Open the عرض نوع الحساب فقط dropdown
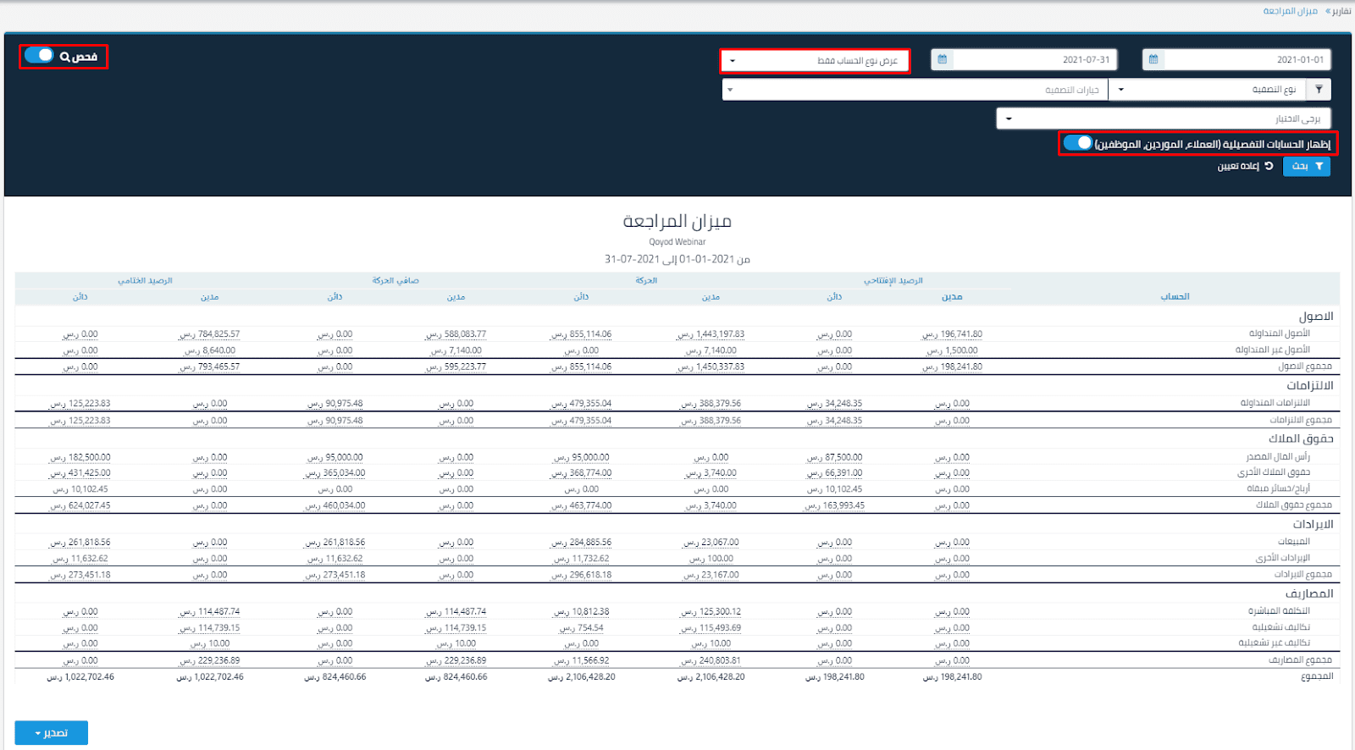The height and width of the screenshot is (750, 1355). click(x=815, y=61)
